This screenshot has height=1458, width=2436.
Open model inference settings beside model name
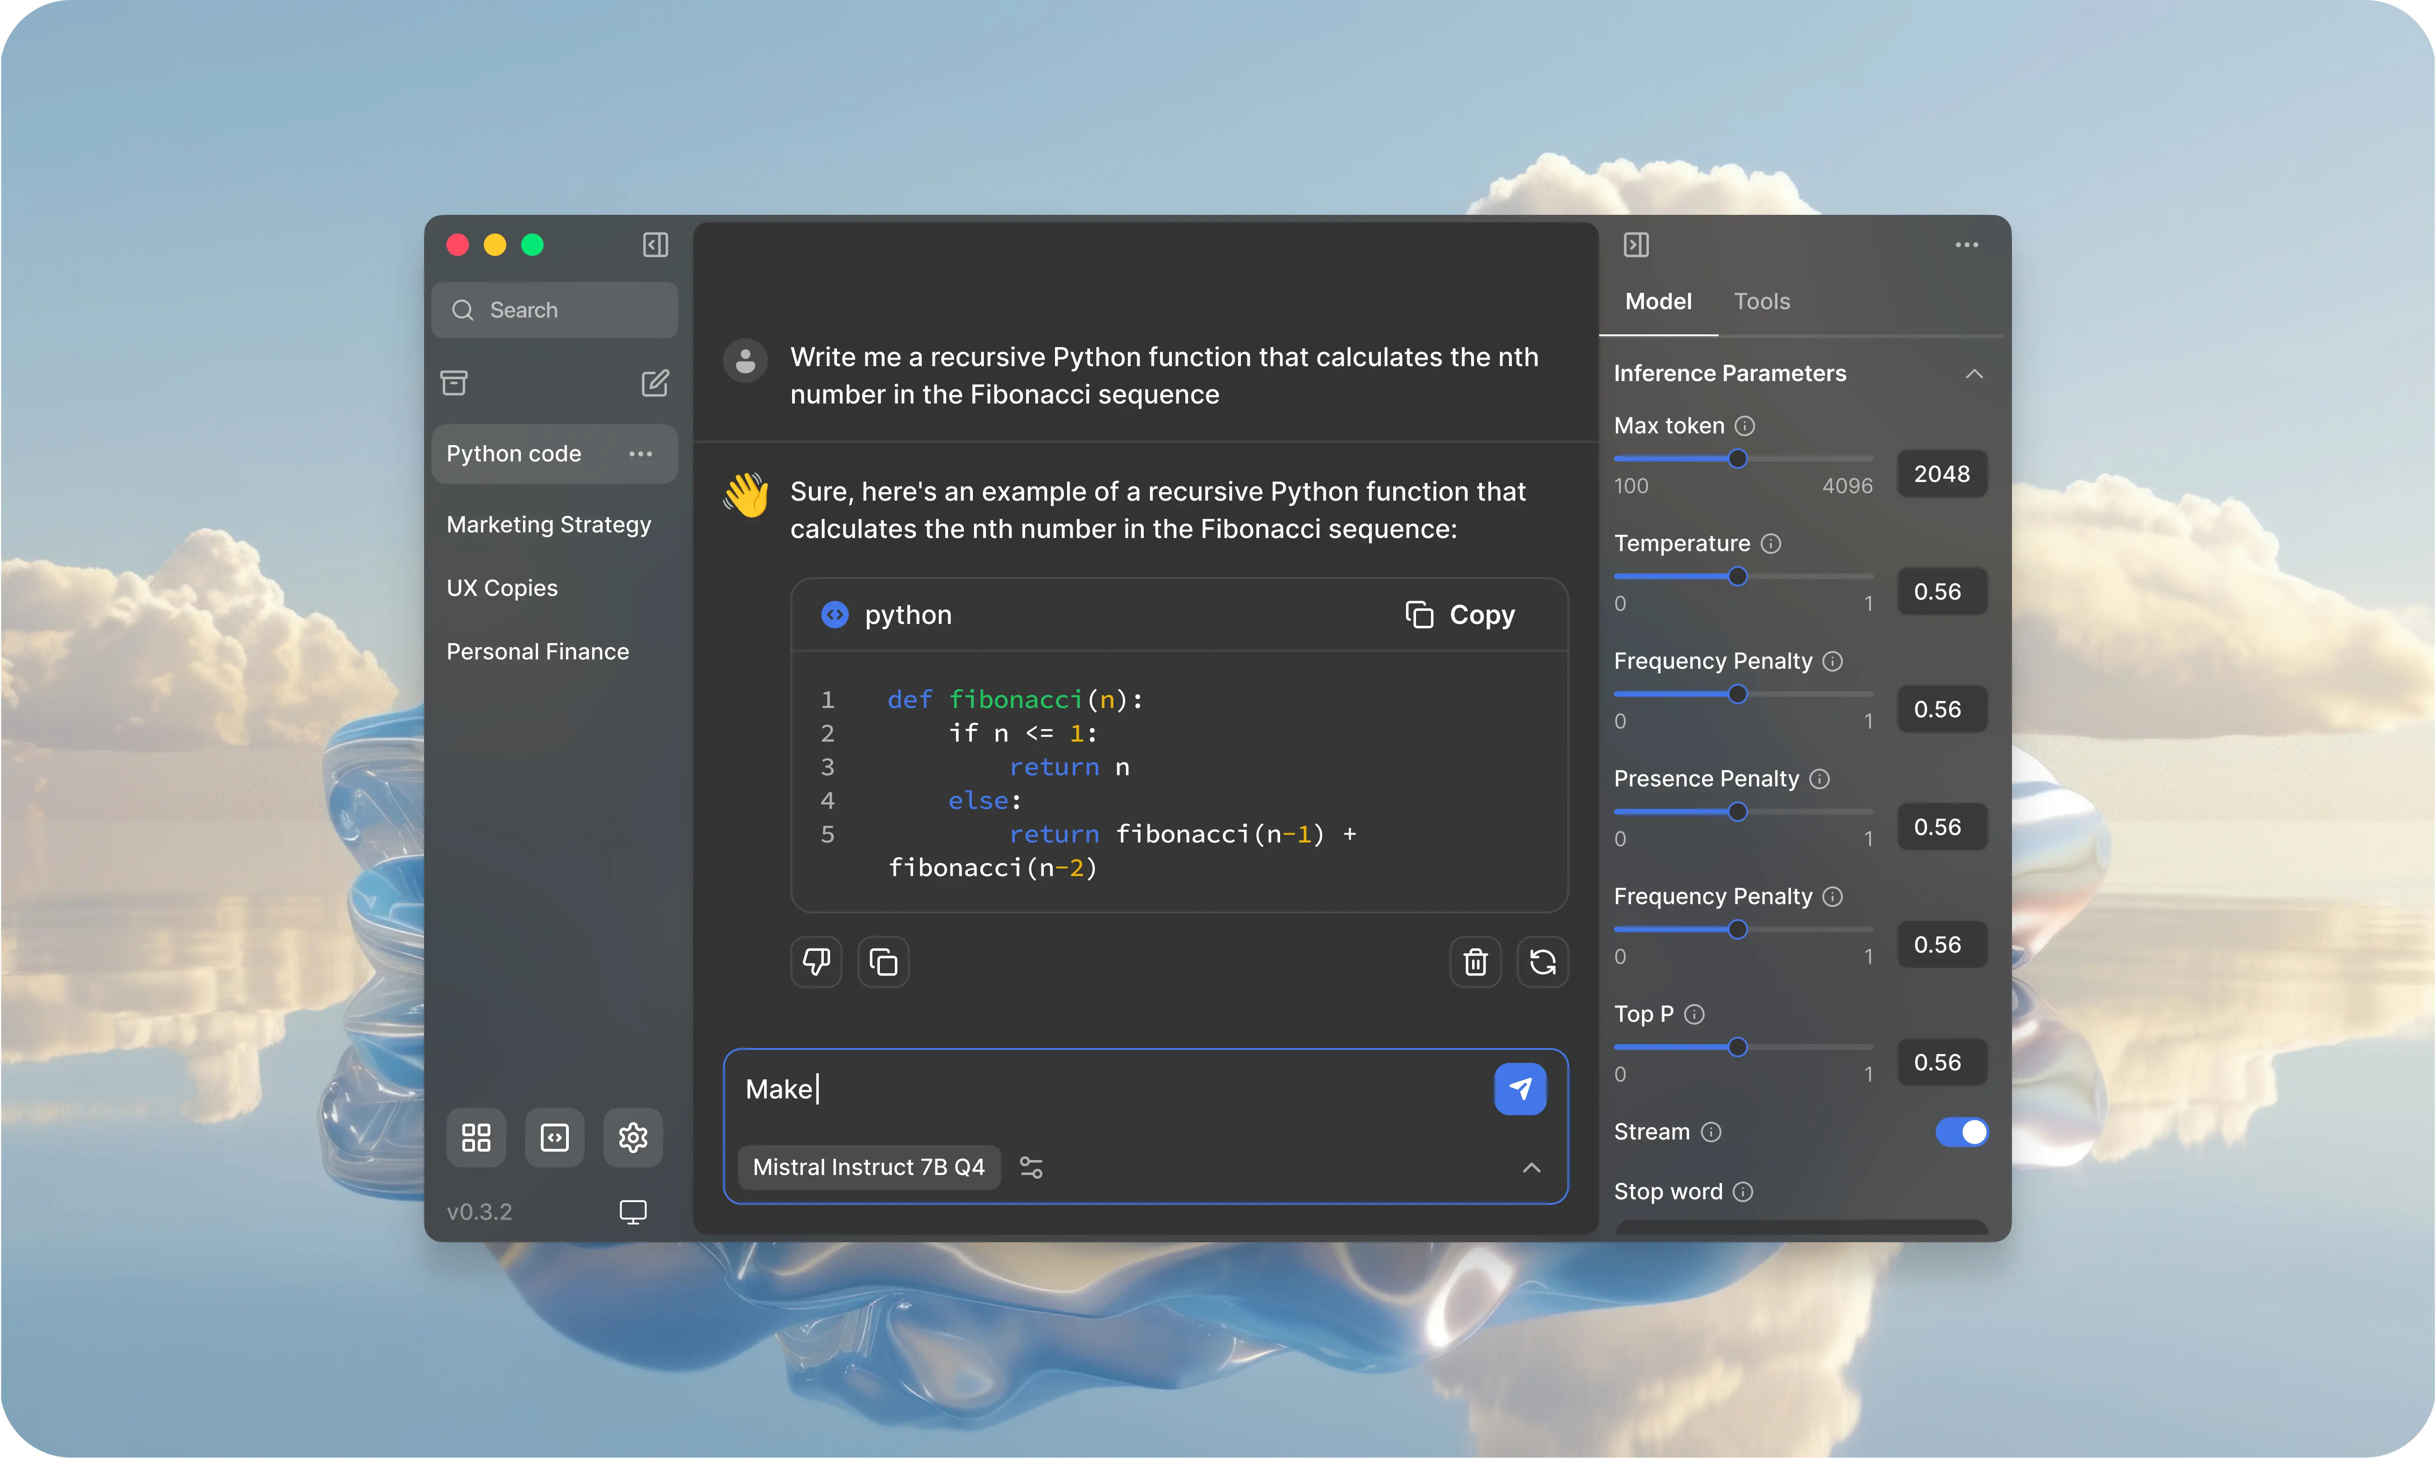(1030, 1167)
